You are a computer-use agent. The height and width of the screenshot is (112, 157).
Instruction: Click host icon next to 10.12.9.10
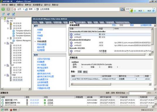coord(11,46)
